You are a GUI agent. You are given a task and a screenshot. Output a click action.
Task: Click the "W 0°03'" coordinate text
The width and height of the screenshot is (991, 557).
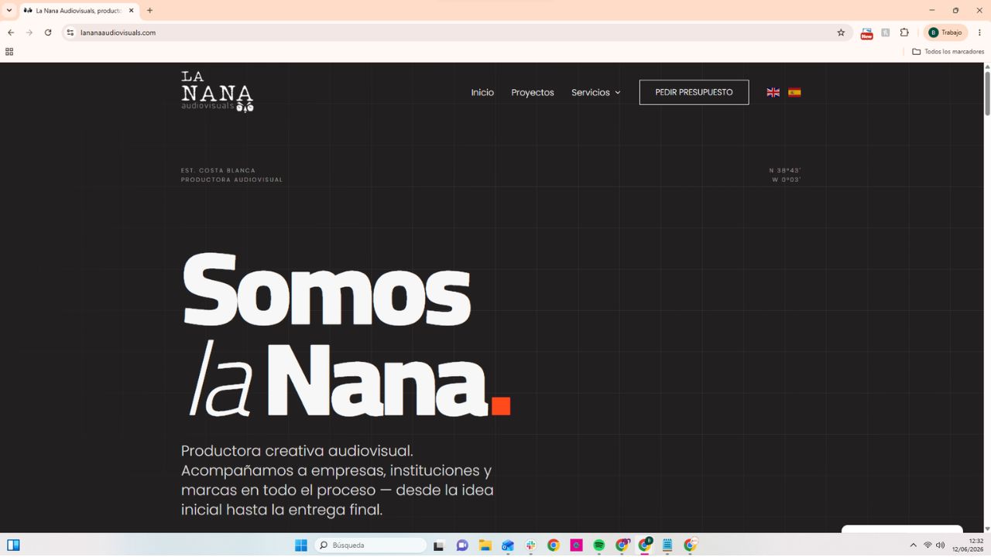click(787, 179)
